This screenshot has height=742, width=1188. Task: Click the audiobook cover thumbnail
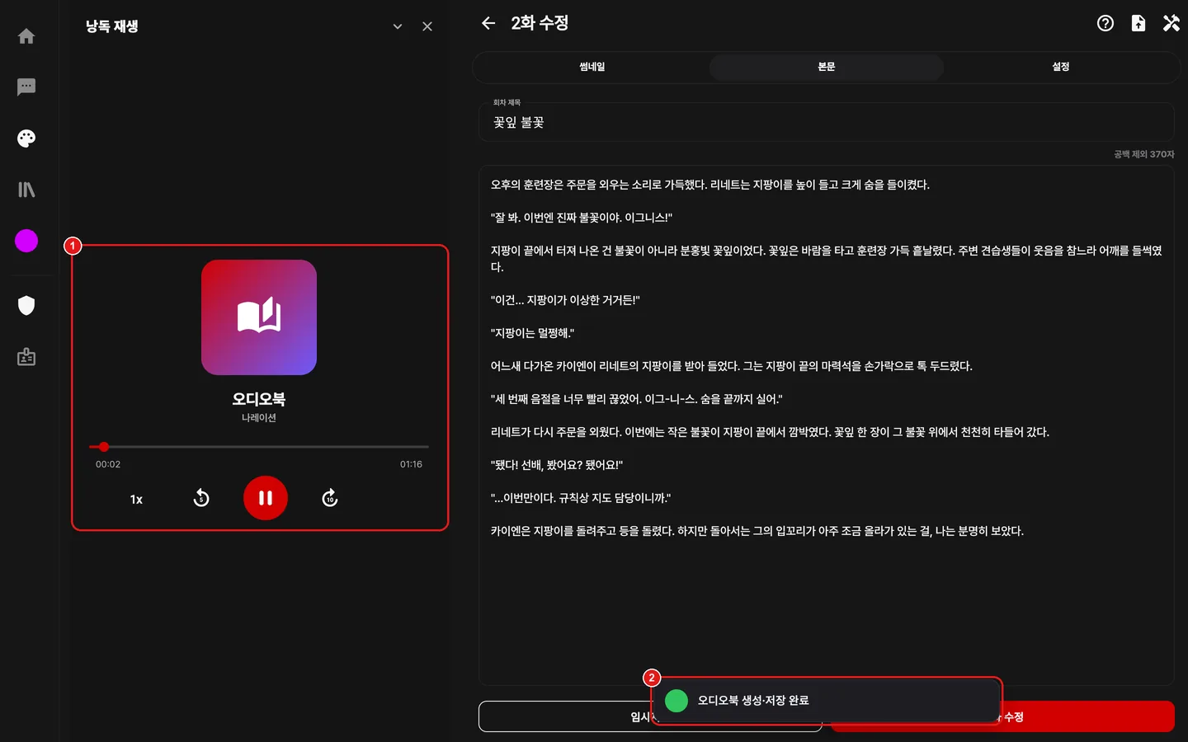click(259, 317)
